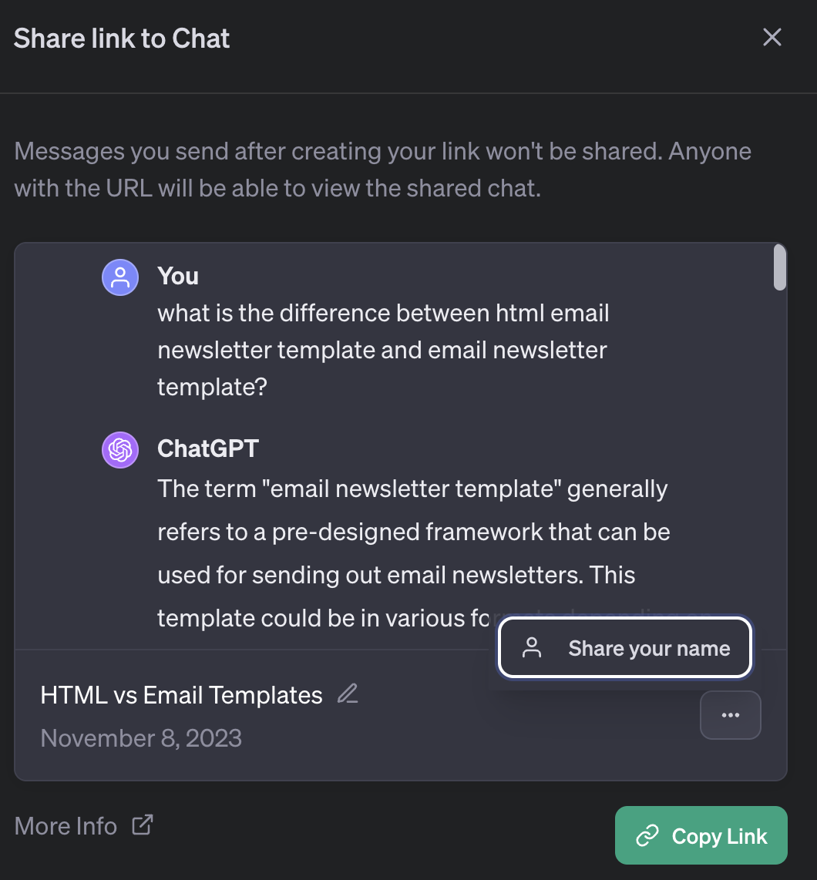Click the November 8, 2023 date text
The height and width of the screenshot is (880, 817).
coord(141,738)
